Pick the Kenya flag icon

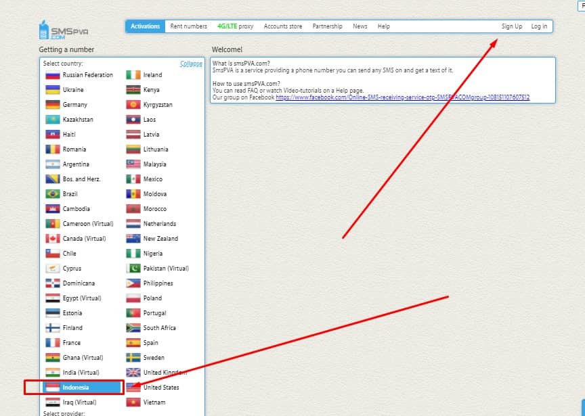tap(133, 90)
